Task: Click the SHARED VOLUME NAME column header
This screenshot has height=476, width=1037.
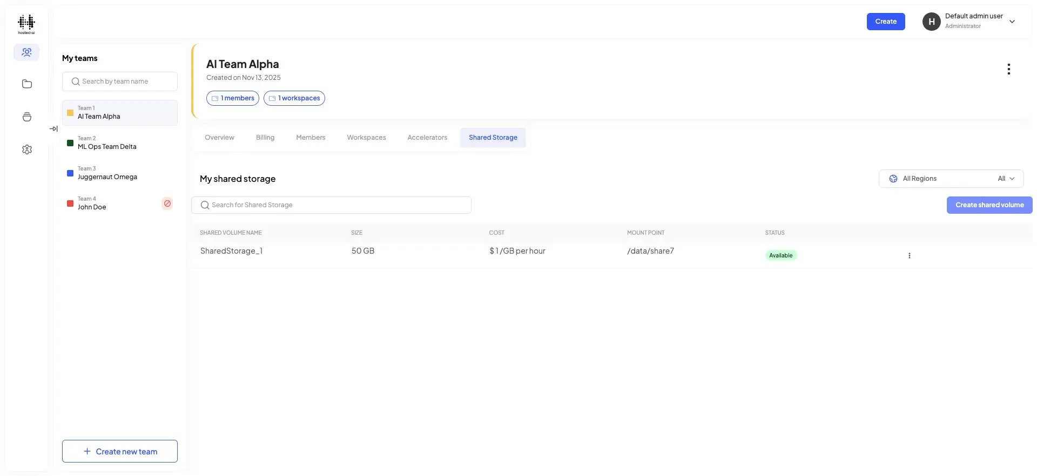Action: pyautogui.click(x=231, y=233)
